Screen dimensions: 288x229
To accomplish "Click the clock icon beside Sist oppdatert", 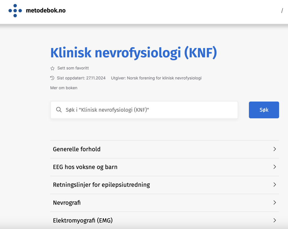I will [x=52, y=78].
